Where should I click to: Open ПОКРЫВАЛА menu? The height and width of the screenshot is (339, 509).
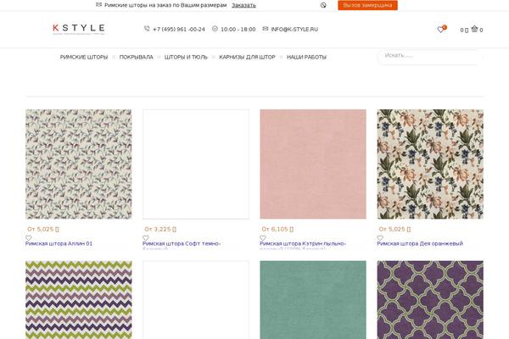coord(136,57)
